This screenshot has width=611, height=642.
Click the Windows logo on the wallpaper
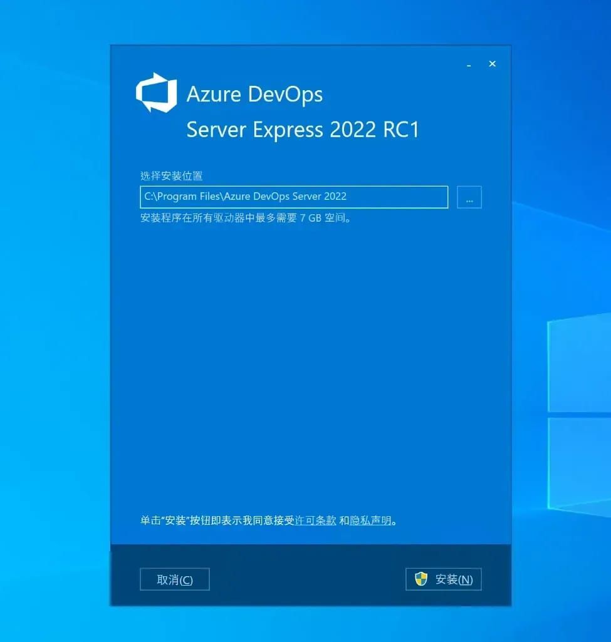(579, 413)
